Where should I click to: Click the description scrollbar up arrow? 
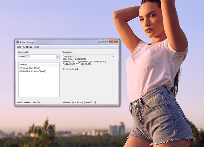(114, 57)
